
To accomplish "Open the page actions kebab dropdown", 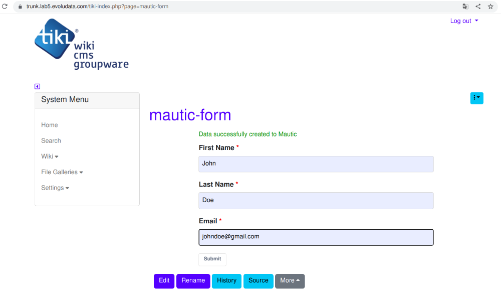I will pos(476,98).
